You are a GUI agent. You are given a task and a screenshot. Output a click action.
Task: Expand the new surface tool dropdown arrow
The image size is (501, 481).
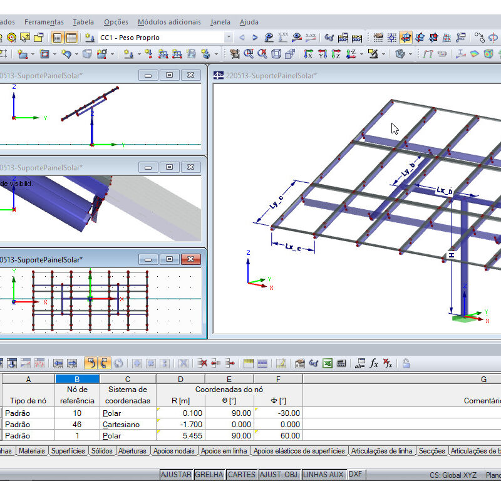click(x=33, y=54)
